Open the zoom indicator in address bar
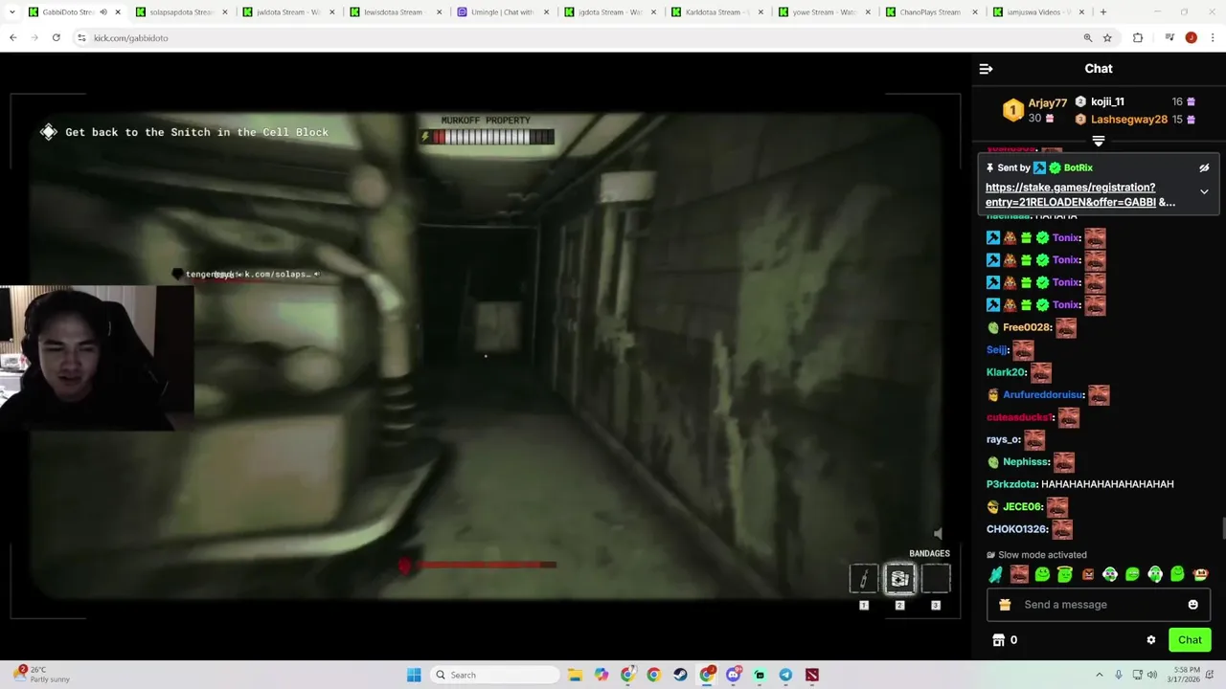The width and height of the screenshot is (1226, 689). [x=1087, y=37]
